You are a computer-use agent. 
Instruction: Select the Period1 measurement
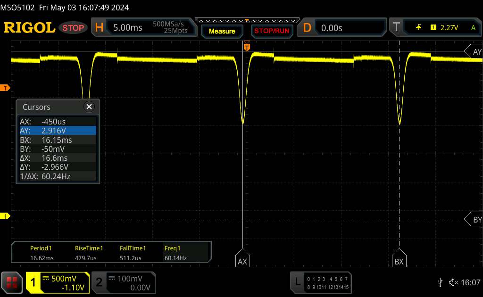42,253
